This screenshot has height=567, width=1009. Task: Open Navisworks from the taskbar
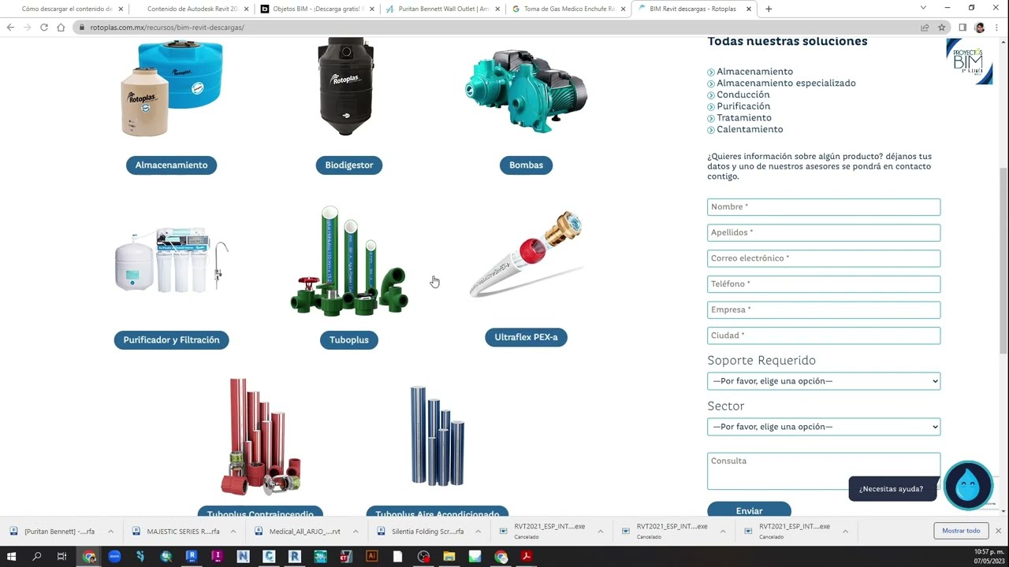[x=243, y=557]
